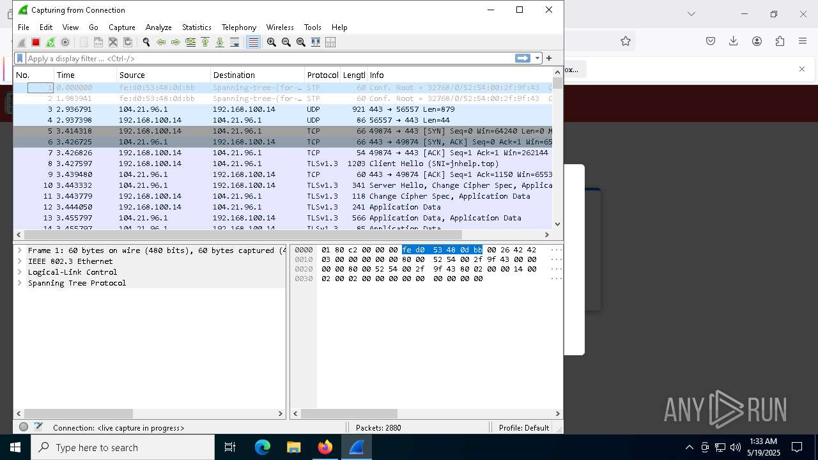Open Firefox hamburger application menu
Image resolution: width=818 pixels, height=460 pixels.
pyautogui.click(x=803, y=41)
